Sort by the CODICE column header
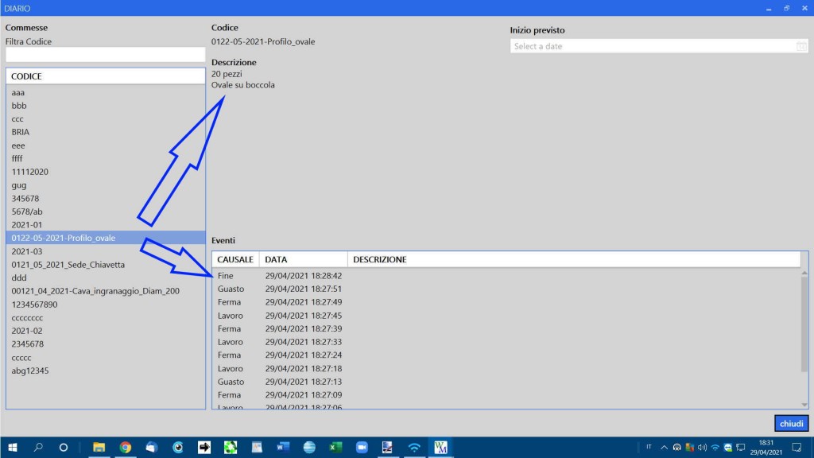Screen dimensions: 814x458 click(x=106, y=76)
